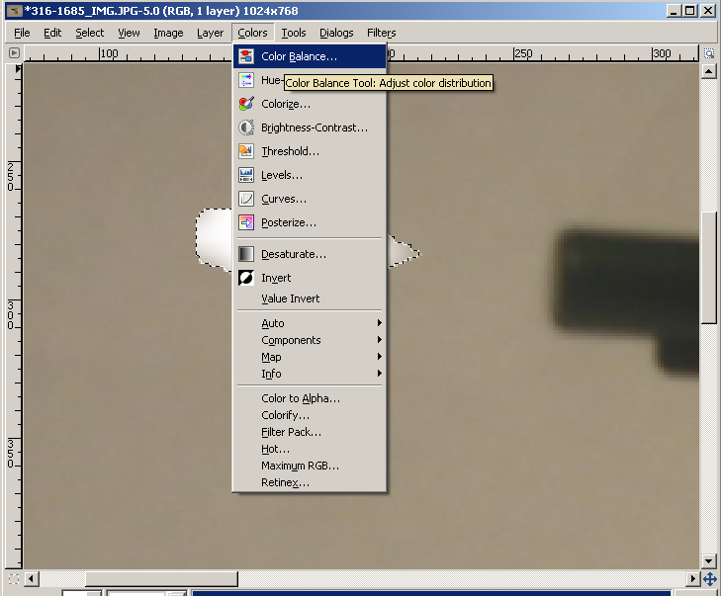The height and width of the screenshot is (596, 721).
Task: Toggle quick mask at bottom-left corner
Action: point(14,579)
